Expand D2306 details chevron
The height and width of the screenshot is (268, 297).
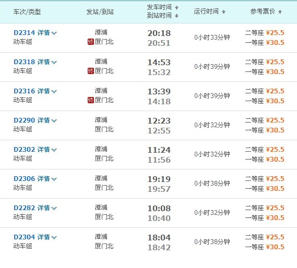pyautogui.click(x=54, y=179)
